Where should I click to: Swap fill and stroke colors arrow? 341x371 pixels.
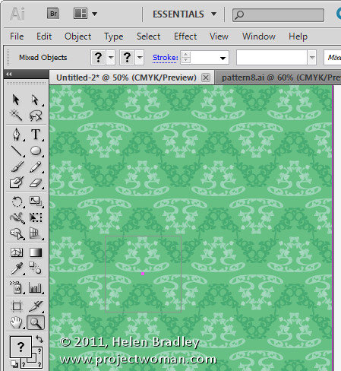39,339
